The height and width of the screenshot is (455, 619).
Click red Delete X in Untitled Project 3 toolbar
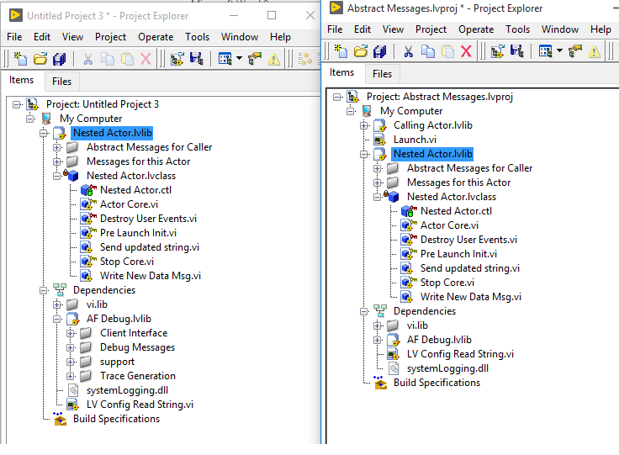[145, 59]
